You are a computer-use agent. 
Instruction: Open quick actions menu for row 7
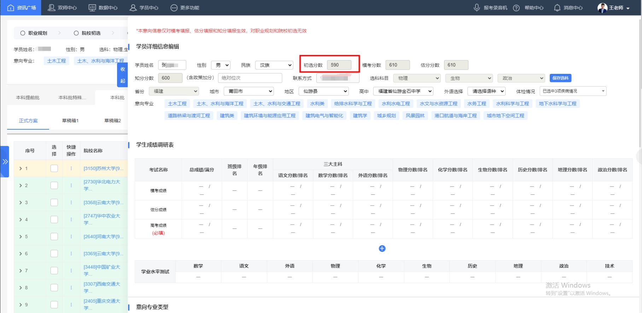pyautogui.click(x=71, y=270)
